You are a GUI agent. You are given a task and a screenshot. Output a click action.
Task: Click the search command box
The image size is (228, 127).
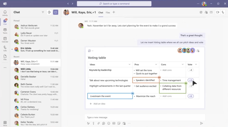(114, 4)
